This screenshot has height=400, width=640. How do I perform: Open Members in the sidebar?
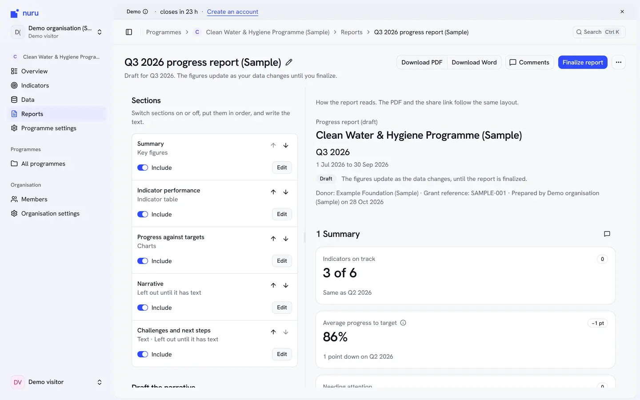point(57,199)
